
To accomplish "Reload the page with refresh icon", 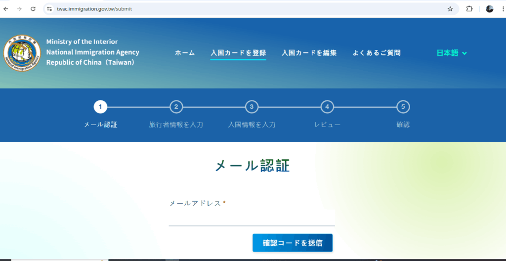I will click(x=33, y=9).
